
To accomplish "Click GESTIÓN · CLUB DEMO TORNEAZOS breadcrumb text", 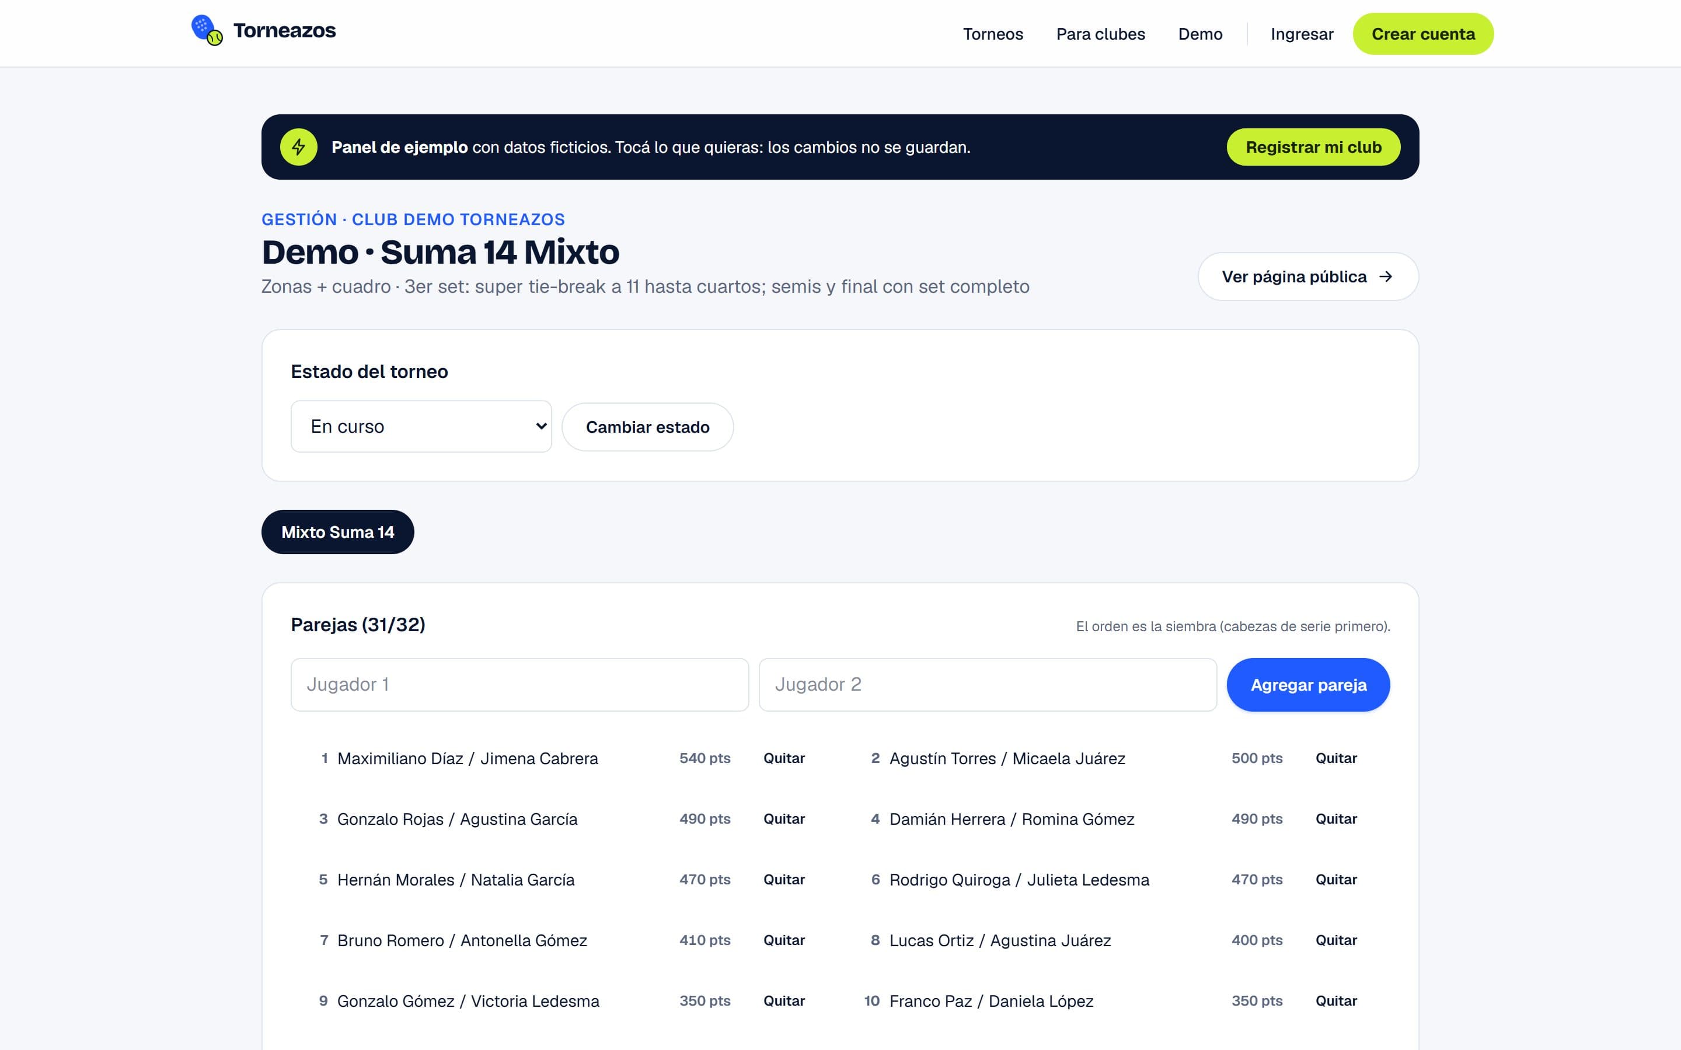I will click(x=413, y=219).
